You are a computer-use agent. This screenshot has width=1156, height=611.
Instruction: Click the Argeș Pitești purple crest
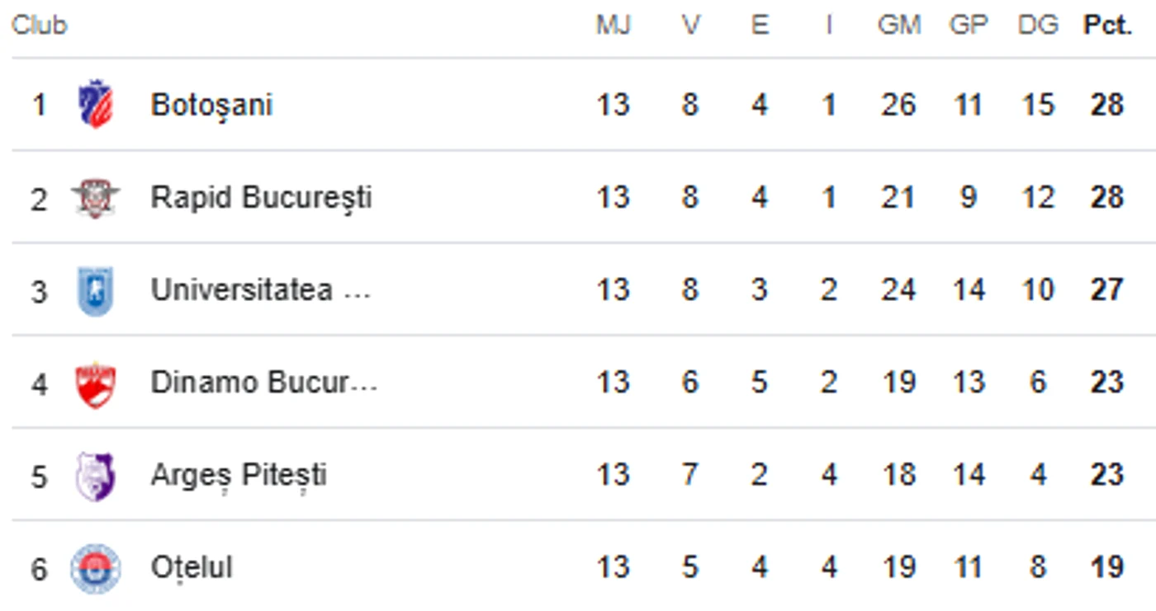click(x=96, y=477)
